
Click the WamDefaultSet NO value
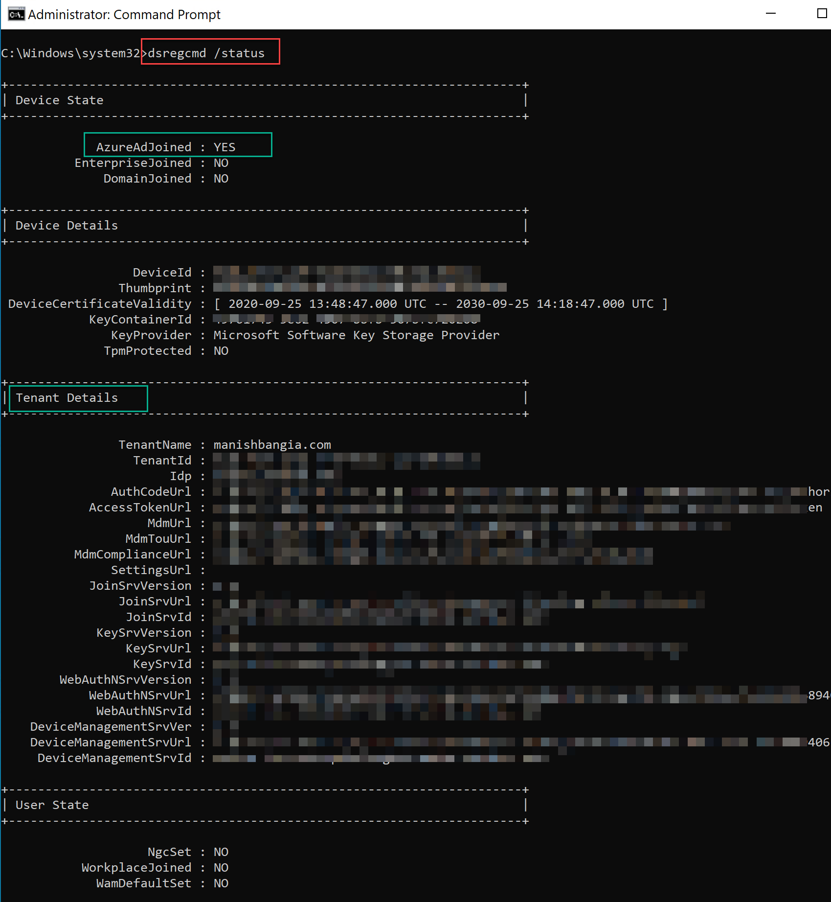pos(221,883)
